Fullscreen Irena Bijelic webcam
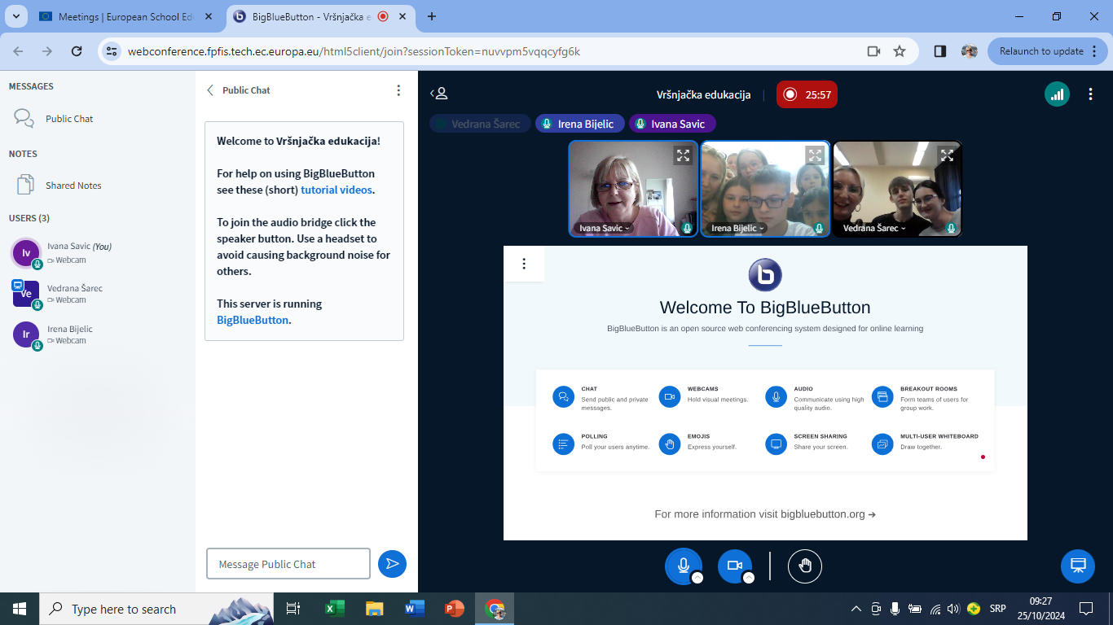The width and height of the screenshot is (1113, 625). click(815, 155)
